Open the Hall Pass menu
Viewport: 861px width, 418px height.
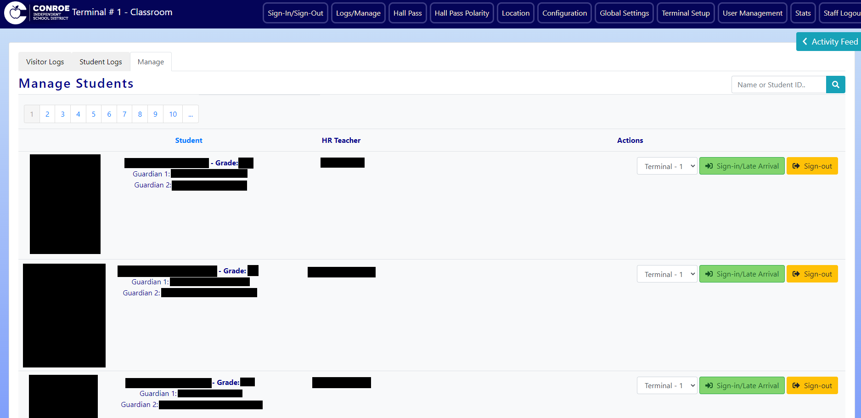click(x=407, y=13)
